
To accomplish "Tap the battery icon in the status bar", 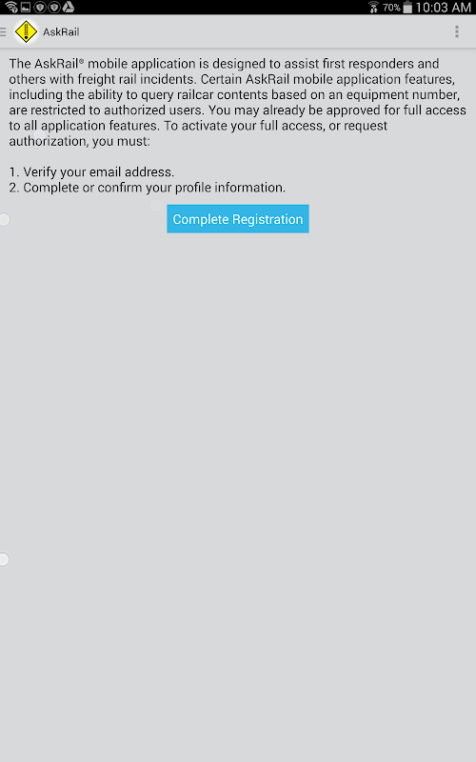I will (x=407, y=8).
